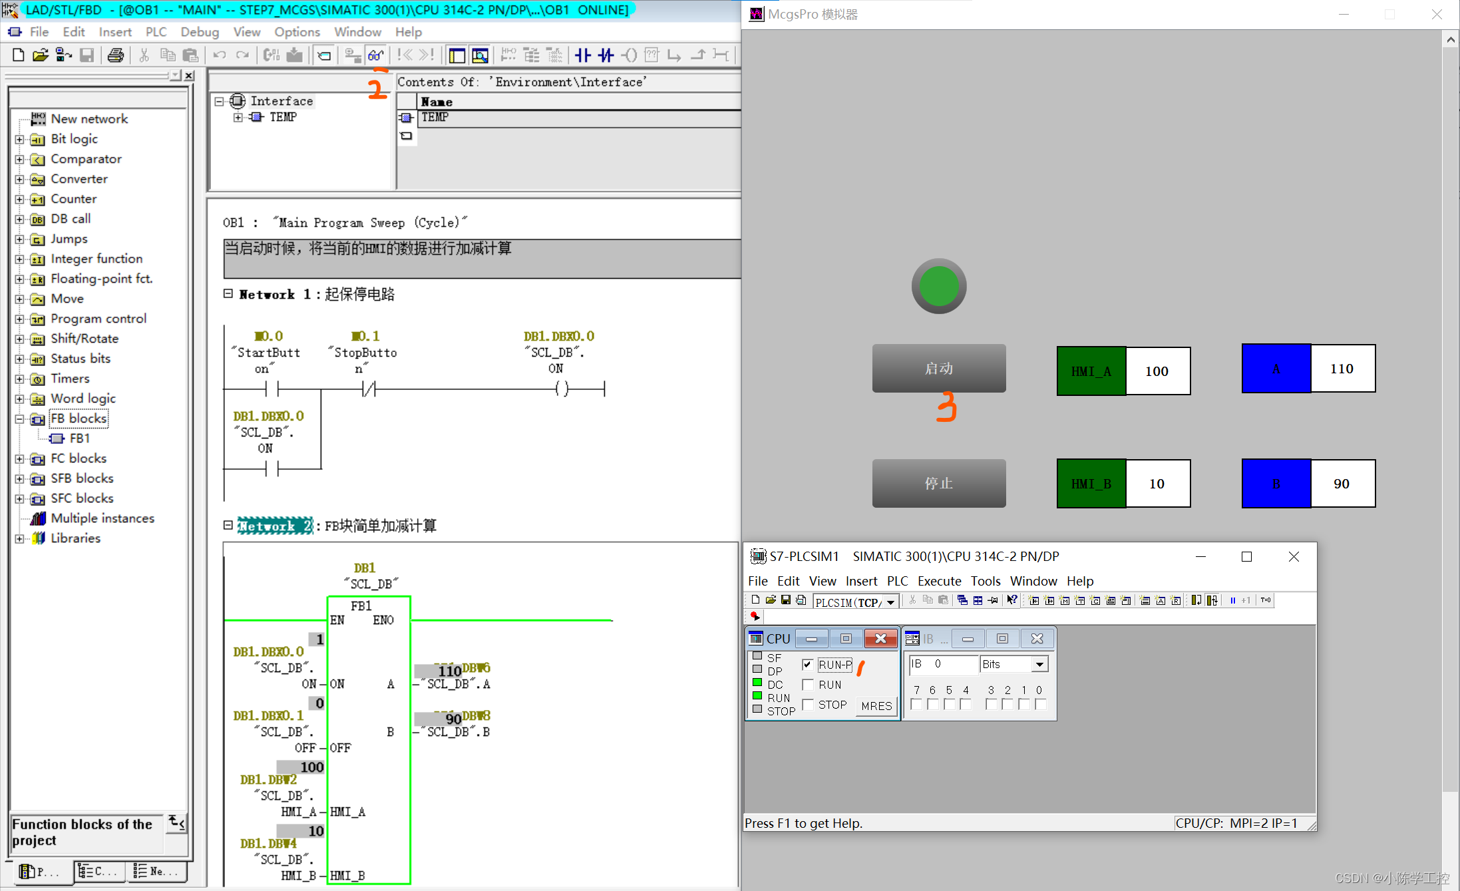Click the IB 0 address input field
The width and height of the screenshot is (1460, 891).
click(944, 663)
